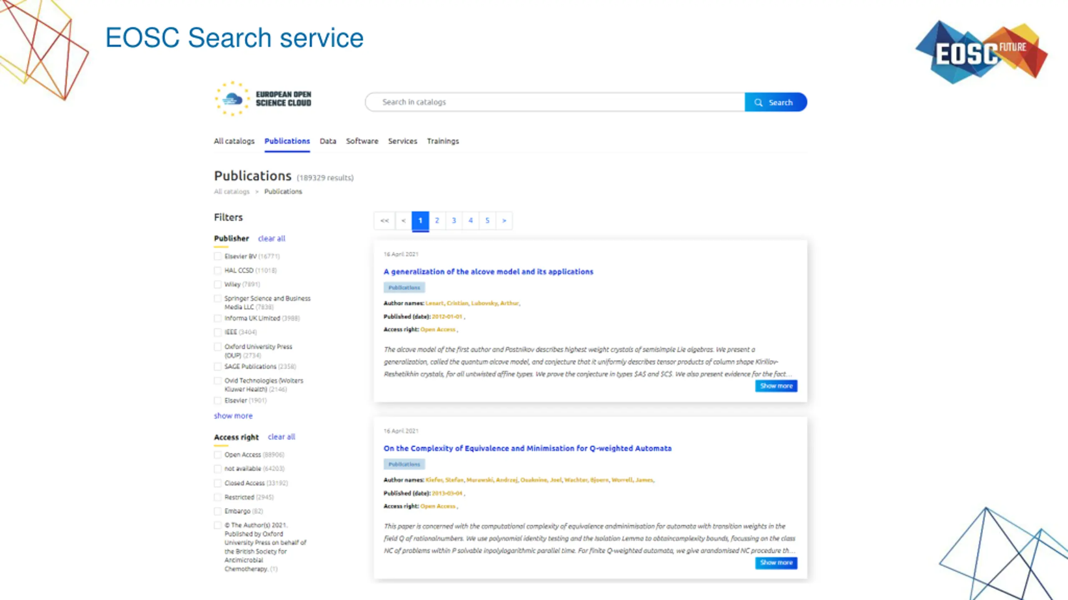This screenshot has height=600, width=1068.
Task: Jump to results page 3
Action: point(454,221)
